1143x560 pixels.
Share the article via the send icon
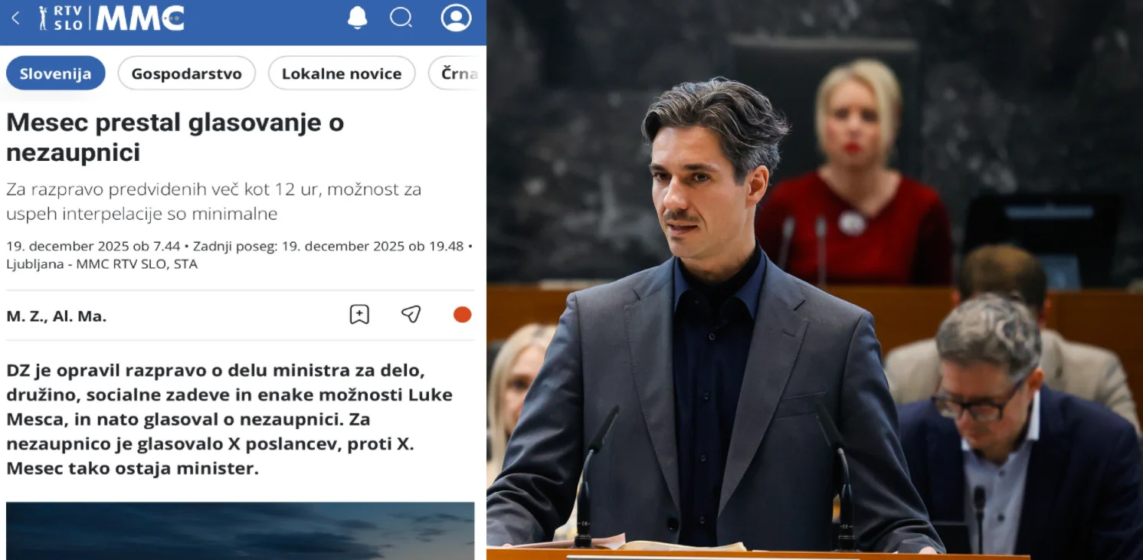point(411,313)
